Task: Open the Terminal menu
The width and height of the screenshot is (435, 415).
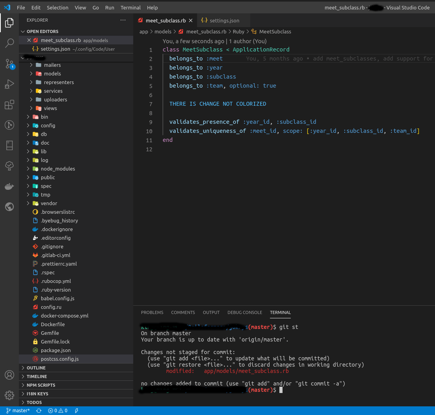Action: click(130, 7)
